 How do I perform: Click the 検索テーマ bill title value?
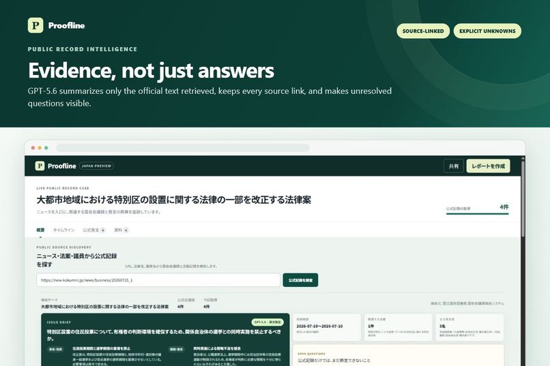coord(104,307)
